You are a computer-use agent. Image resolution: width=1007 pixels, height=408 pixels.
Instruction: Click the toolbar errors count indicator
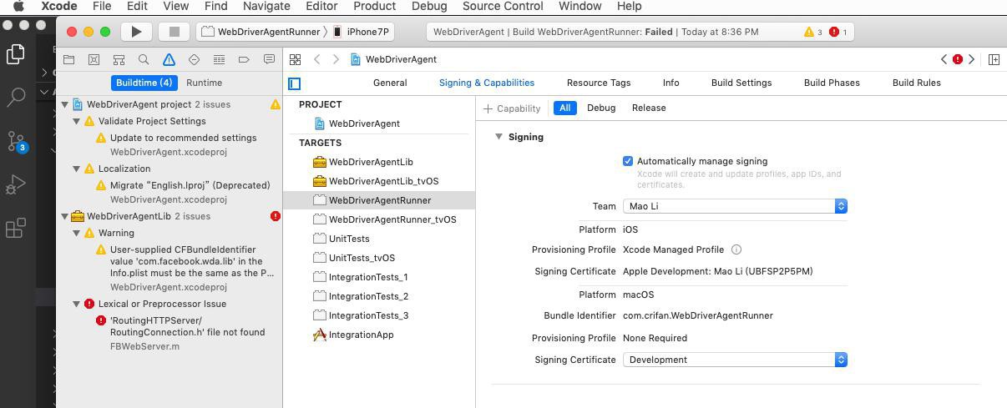(x=838, y=32)
